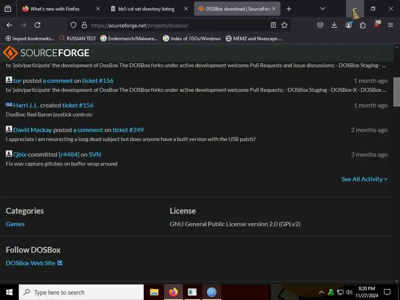Screen dimensions: 400x300
Task: Open 'a comment' link in tor's post
Action: (x=58, y=80)
